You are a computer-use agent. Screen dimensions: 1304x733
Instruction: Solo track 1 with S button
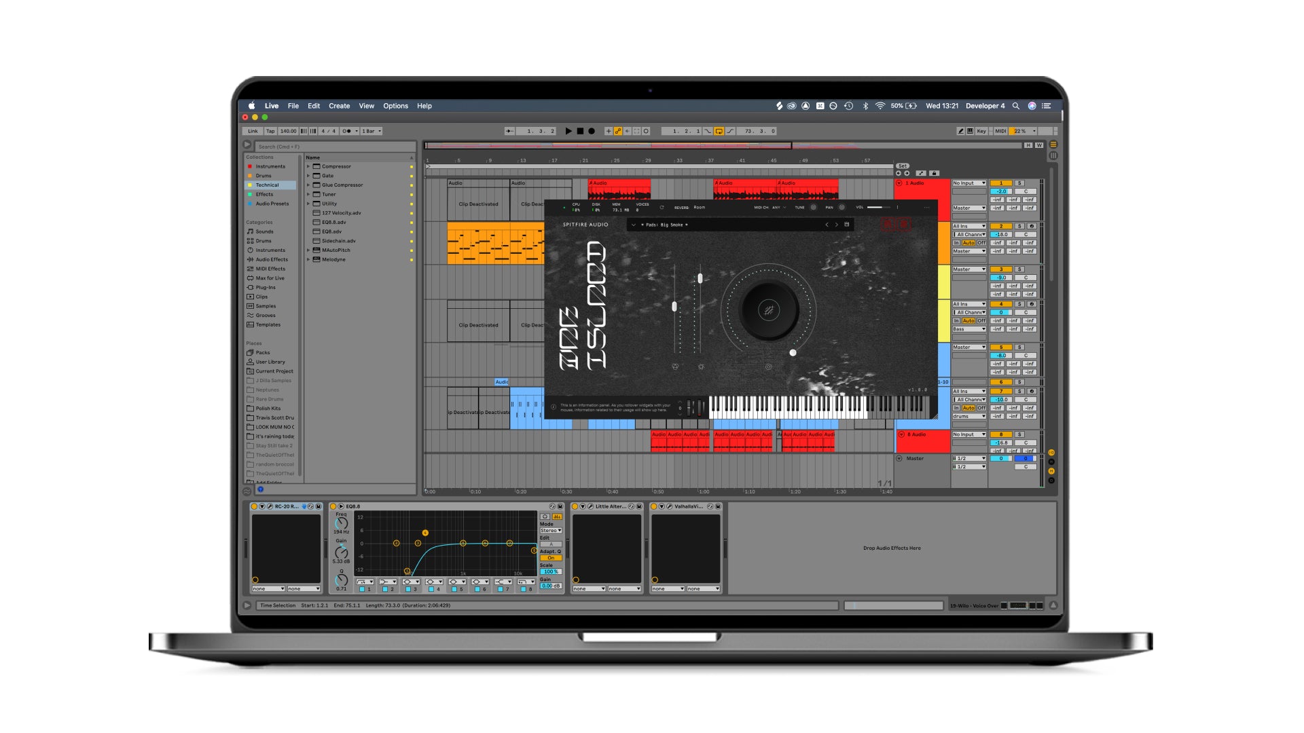tap(1019, 183)
